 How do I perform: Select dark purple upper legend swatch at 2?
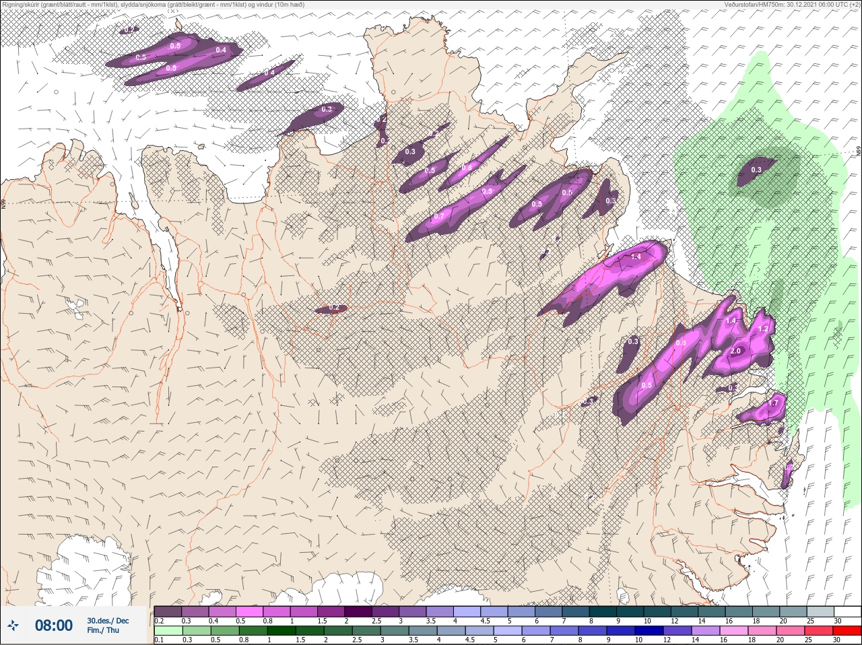click(x=358, y=611)
